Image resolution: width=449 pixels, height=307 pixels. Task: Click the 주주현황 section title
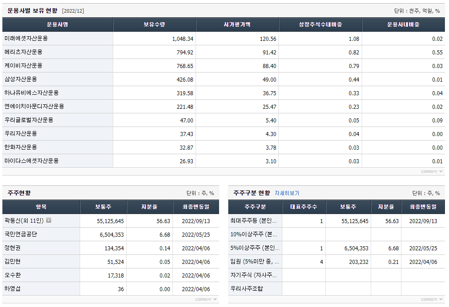point(19,193)
